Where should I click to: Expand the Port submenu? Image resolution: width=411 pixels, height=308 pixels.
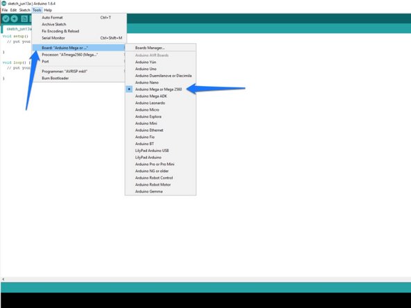79,62
